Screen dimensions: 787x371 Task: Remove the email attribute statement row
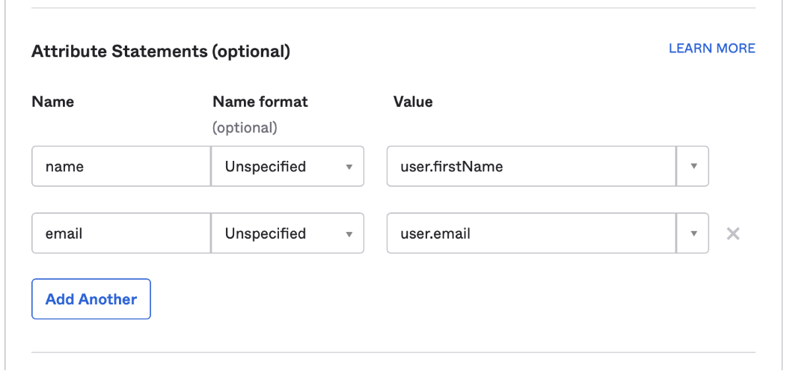(733, 233)
